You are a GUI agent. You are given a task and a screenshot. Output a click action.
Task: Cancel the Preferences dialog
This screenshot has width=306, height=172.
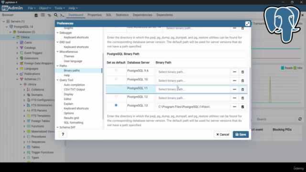[x=223, y=134]
